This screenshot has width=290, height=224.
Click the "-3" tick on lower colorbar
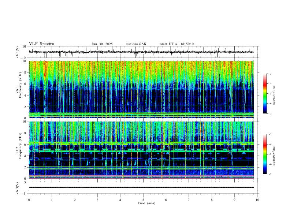point(270,134)
